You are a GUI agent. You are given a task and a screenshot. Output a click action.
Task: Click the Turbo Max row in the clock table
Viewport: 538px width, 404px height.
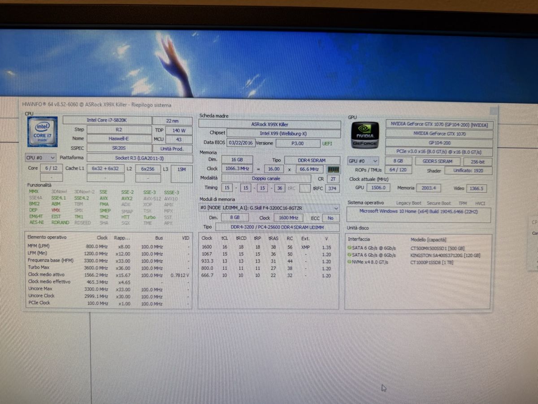pos(108,268)
